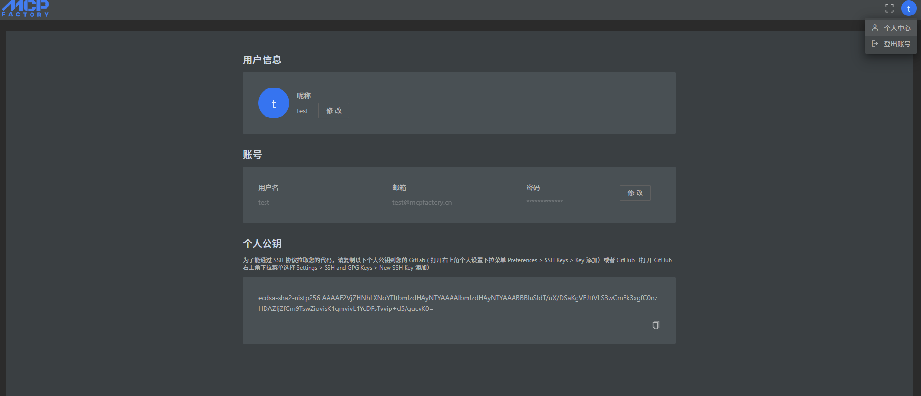Select 个人中心 from the dropdown menu
Image resolution: width=921 pixels, height=396 pixels.
[897, 28]
